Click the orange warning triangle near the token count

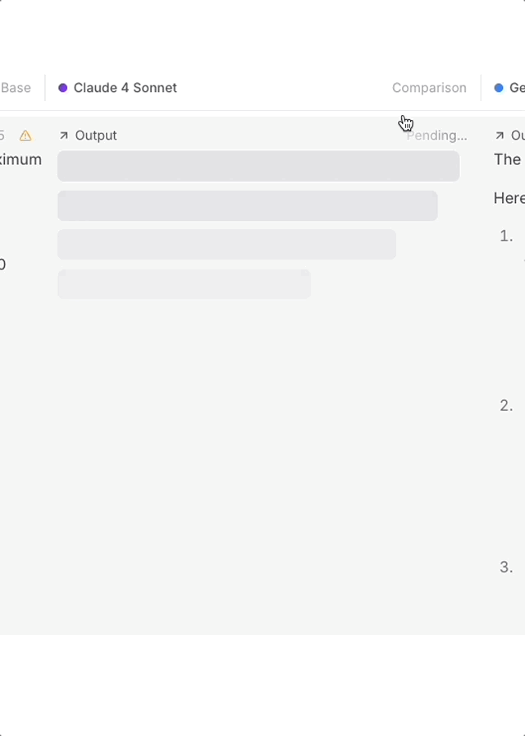[x=25, y=136]
